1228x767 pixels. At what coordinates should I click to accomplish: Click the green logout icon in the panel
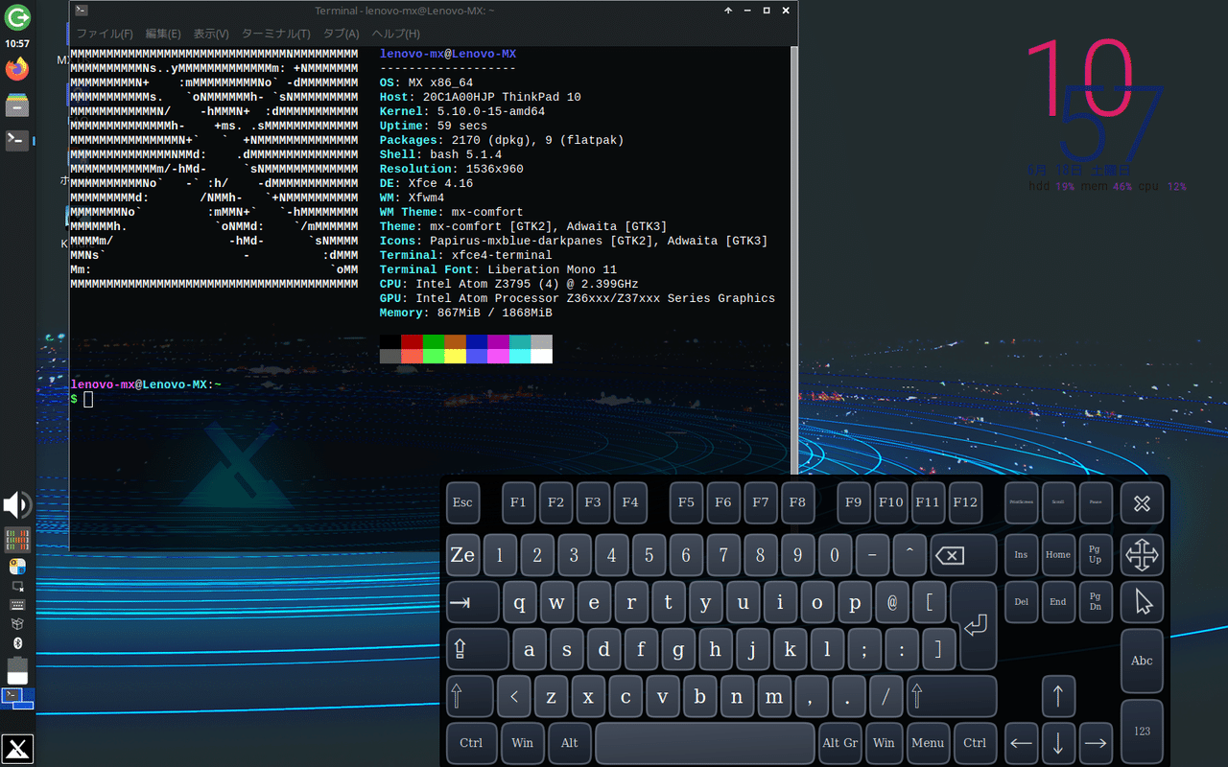click(17, 17)
